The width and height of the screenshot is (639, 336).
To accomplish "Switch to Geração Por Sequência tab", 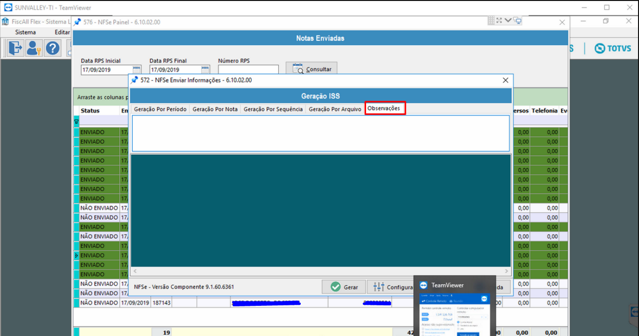I will pos(273,109).
